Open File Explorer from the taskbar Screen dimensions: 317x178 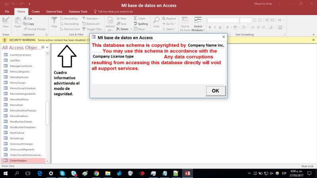pyautogui.click(x=108, y=173)
